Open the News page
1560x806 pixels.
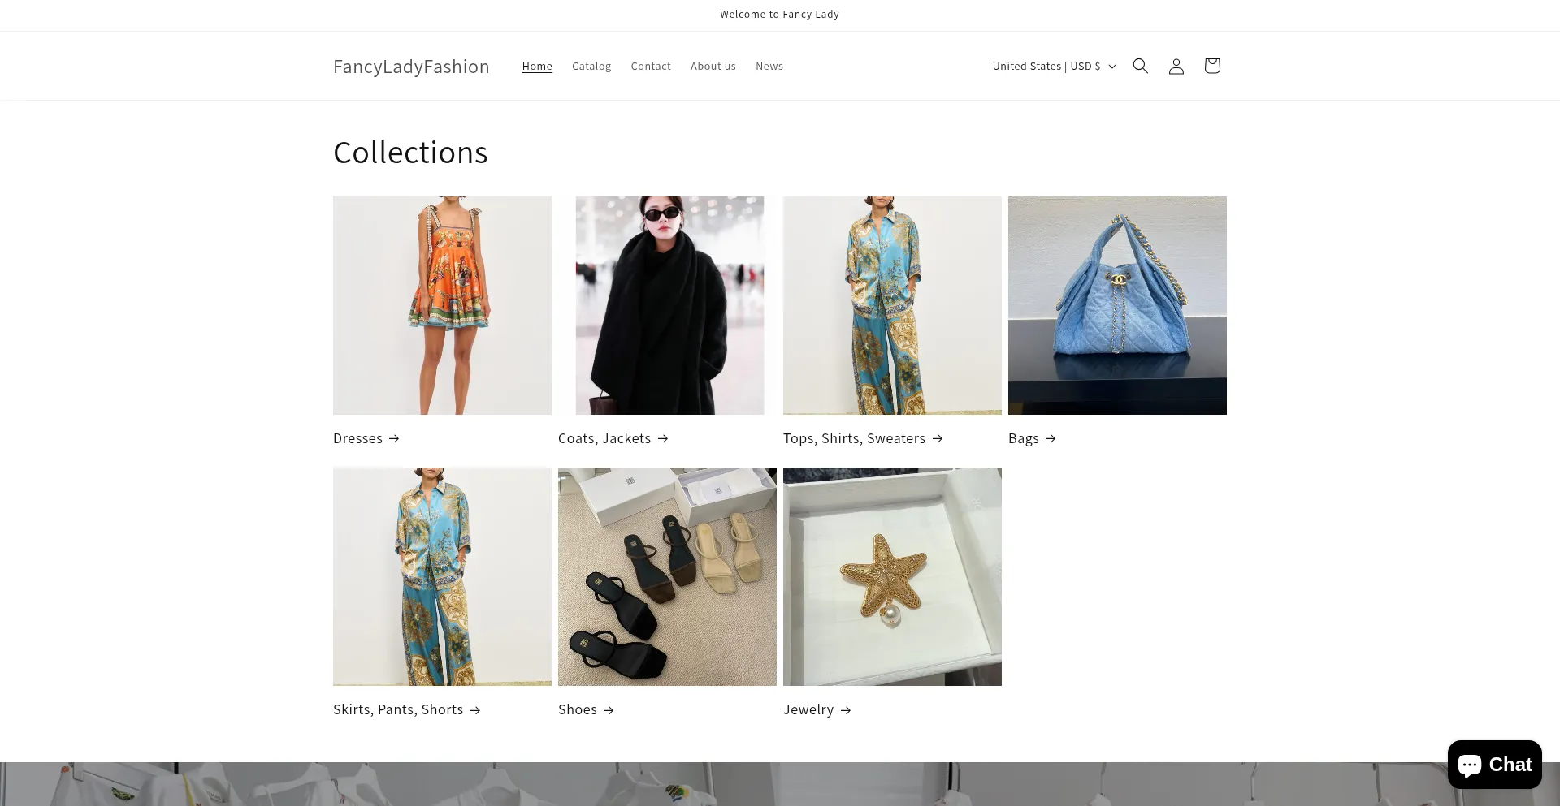[769, 66]
